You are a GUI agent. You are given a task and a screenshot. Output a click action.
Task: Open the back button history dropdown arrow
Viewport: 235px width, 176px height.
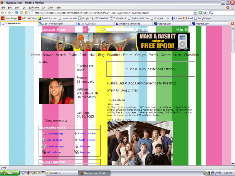click(x=5, y=13)
